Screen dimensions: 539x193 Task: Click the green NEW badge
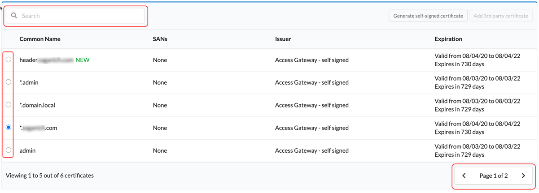(83, 60)
